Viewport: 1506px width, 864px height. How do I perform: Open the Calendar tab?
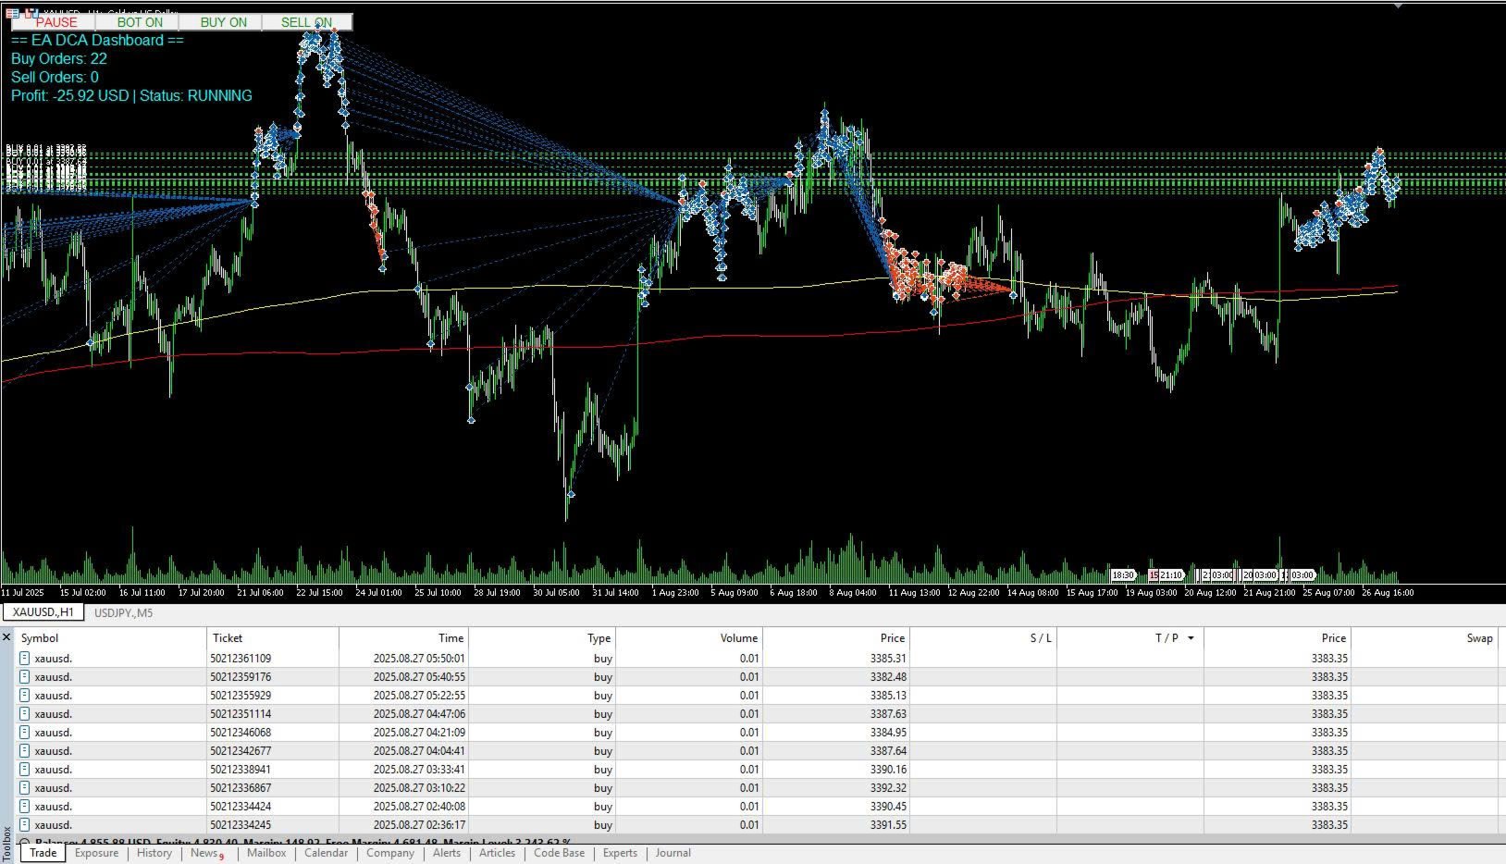(327, 853)
